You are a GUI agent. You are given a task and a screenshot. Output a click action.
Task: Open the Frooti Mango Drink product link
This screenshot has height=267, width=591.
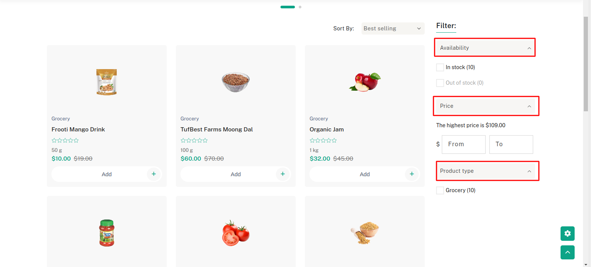pos(78,130)
